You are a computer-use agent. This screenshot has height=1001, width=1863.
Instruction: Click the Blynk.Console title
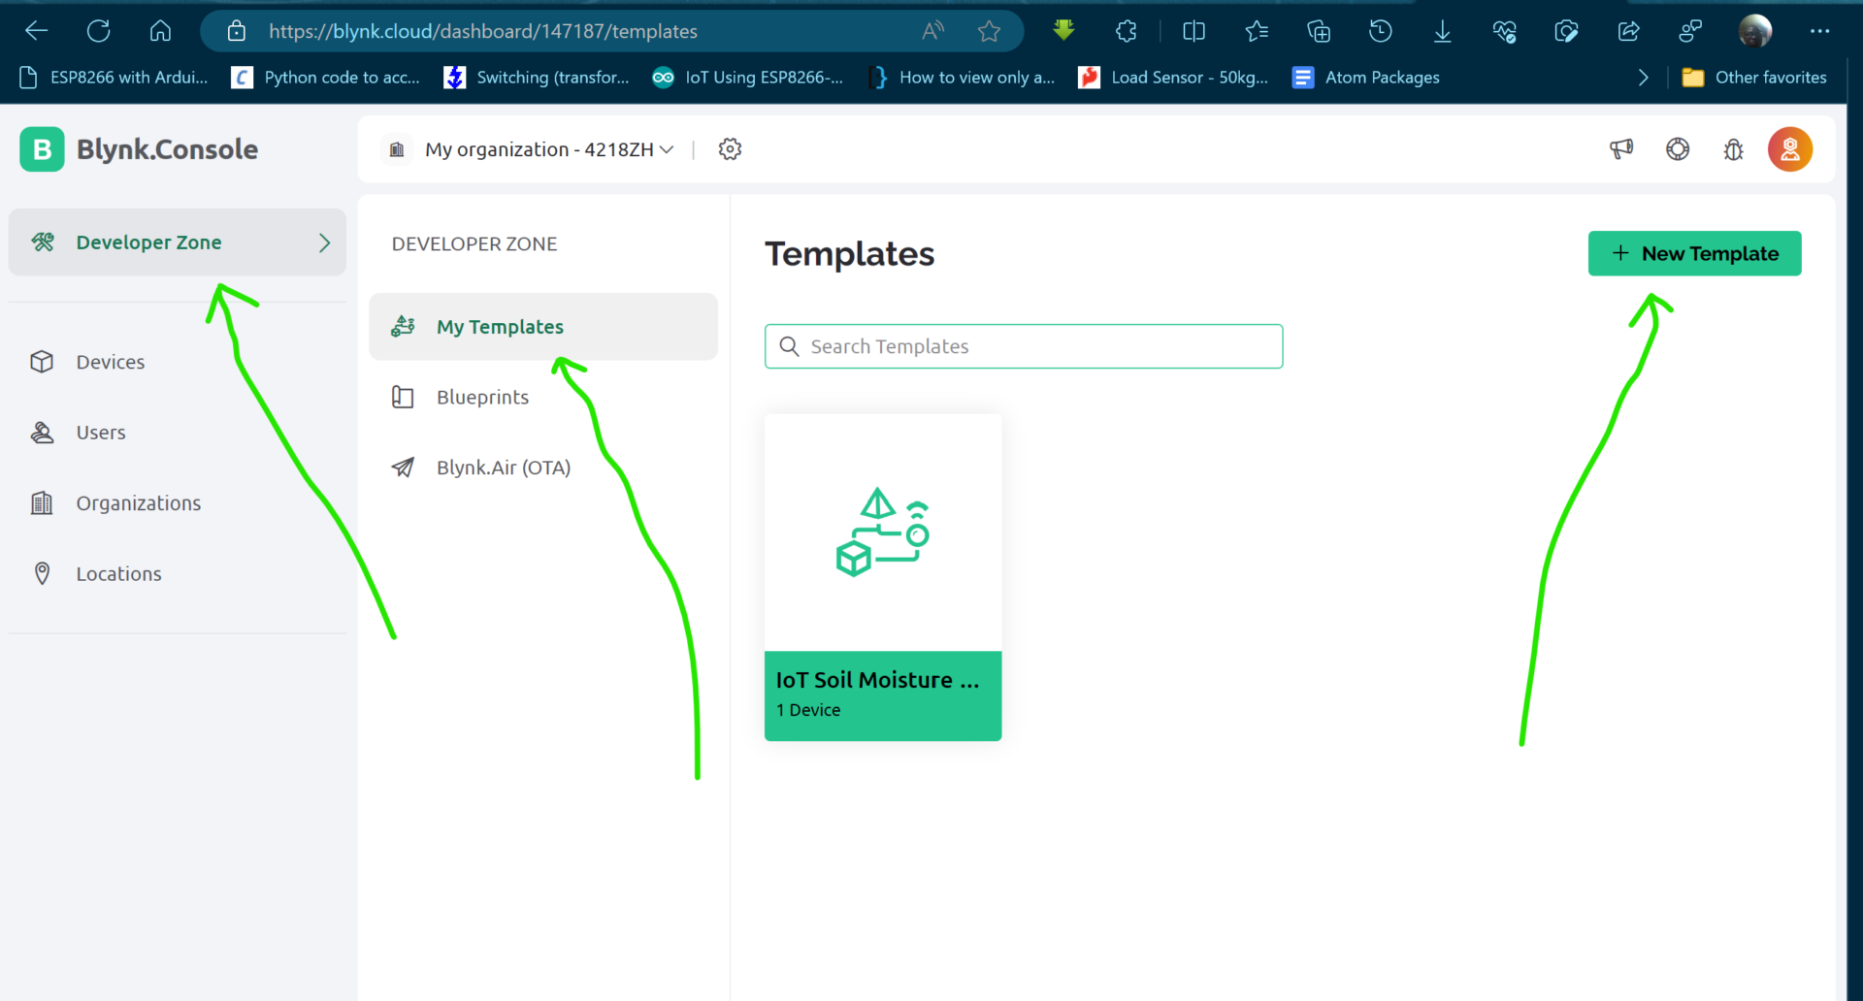[167, 149]
